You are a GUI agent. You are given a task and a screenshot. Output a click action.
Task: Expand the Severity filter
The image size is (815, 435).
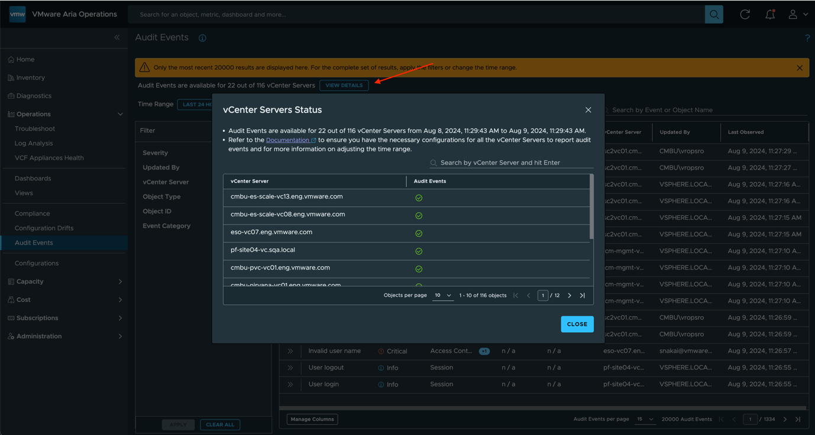156,153
